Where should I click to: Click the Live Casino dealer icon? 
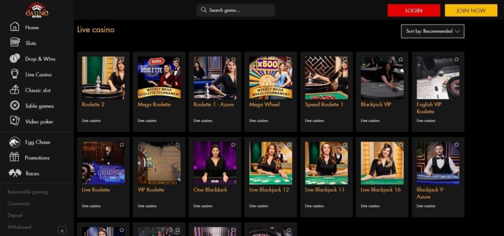click(14, 74)
